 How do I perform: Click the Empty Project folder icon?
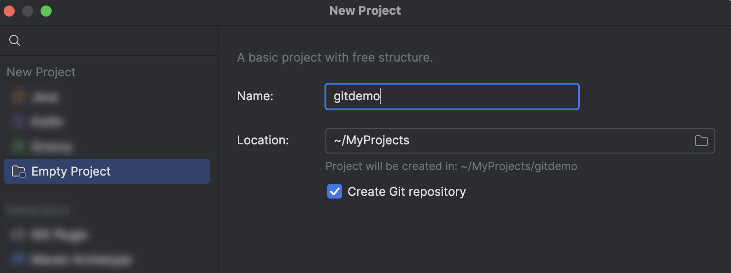tap(18, 171)
